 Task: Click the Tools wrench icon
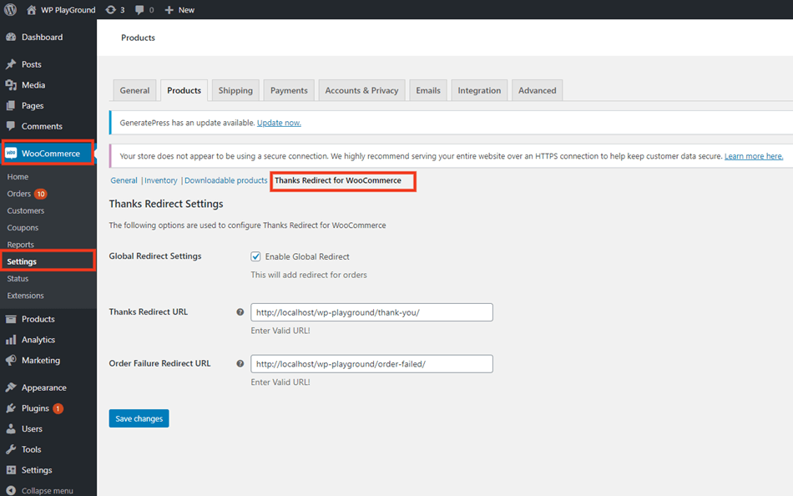(11, 449)
